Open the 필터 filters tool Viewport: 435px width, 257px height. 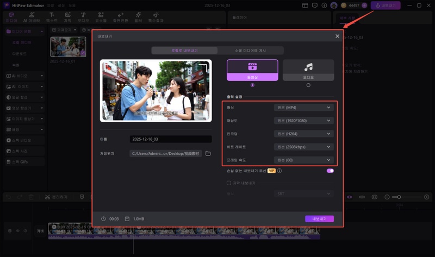point(138,17)
